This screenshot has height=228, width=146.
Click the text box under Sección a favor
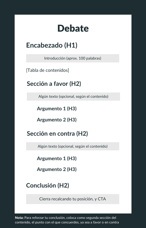pyautogui.click(x=73, y=97)
